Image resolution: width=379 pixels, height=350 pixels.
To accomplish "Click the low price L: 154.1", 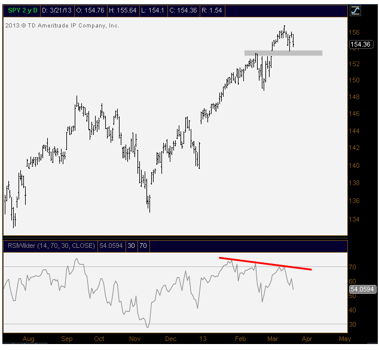I will (153, 10).
